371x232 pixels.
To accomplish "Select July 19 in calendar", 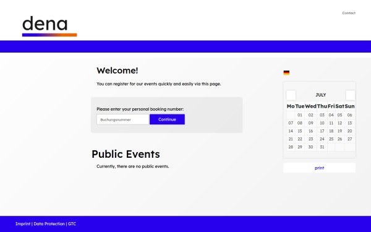I will click(x=339, y=131).
